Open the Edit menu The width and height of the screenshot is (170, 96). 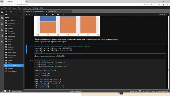[10, 8]
